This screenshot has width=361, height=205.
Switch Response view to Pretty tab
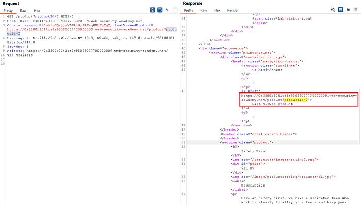tap(189, 10)
